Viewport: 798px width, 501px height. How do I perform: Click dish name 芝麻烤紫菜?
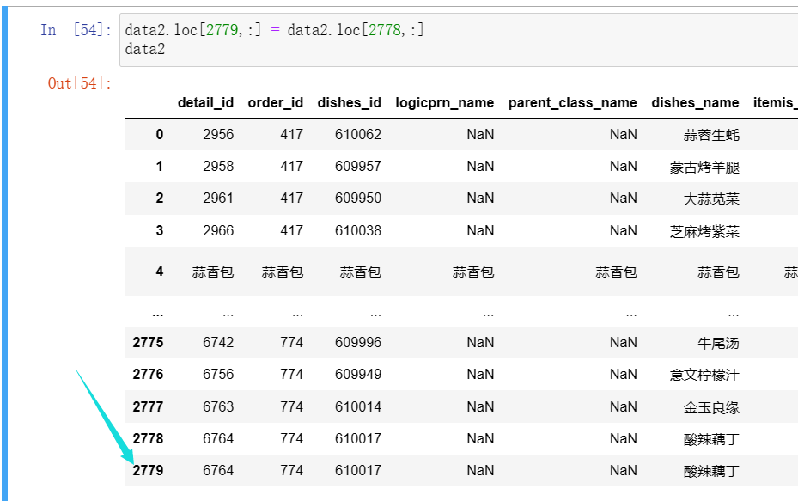click(x=704, y=232)
